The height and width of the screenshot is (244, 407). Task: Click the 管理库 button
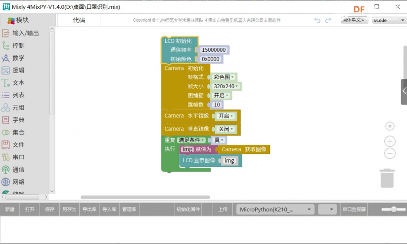[x=129, y=209]
